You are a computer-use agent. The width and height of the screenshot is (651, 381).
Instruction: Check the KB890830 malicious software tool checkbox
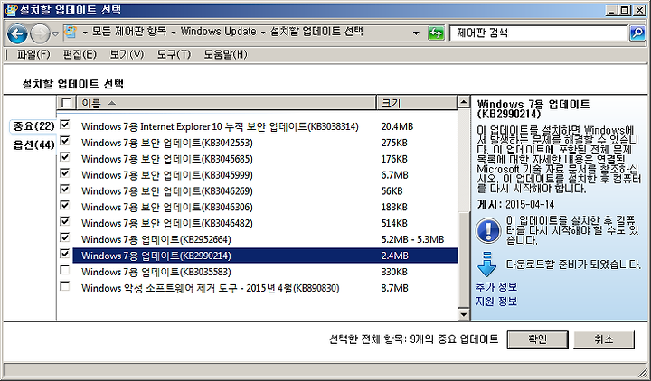65,286
